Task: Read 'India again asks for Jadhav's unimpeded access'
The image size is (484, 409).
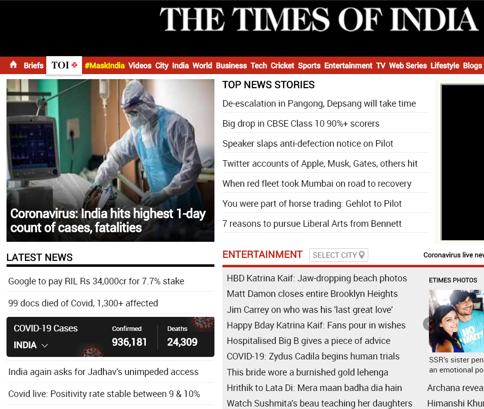Action: tap(103, 371)
